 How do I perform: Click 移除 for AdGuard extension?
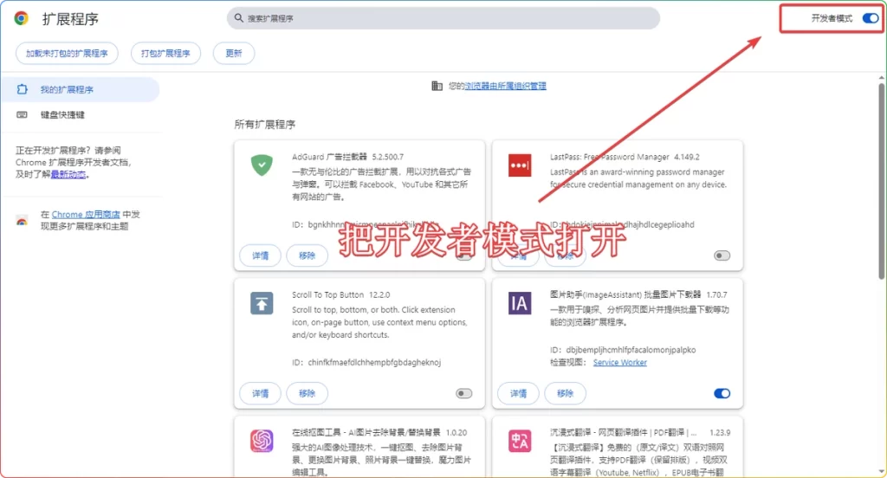308,255
